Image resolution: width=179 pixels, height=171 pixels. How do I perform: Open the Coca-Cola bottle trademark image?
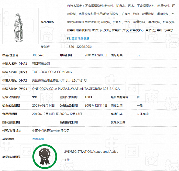pos(20,26)
